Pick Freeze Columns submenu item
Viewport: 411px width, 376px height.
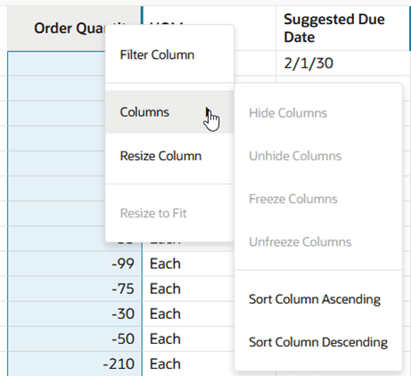[x=318, y=199]
